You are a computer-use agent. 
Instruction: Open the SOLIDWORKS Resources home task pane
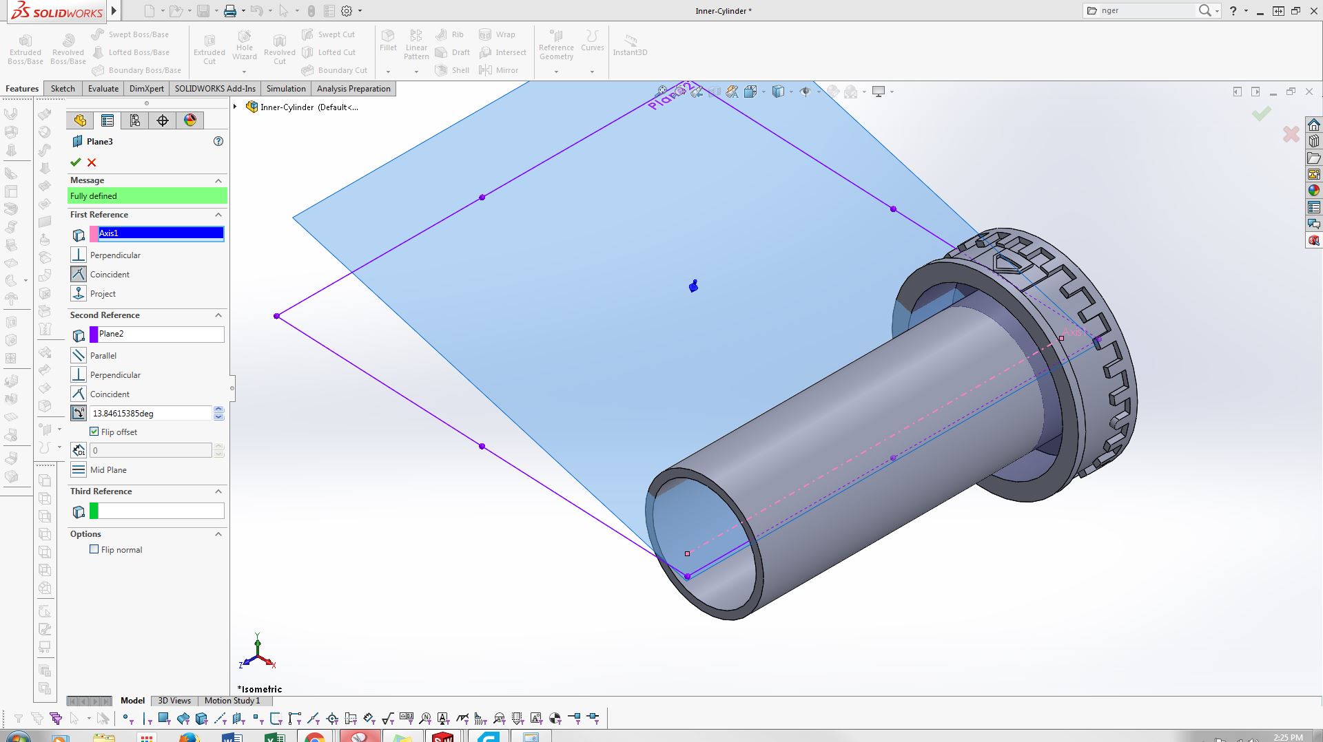click(1314, 125)
